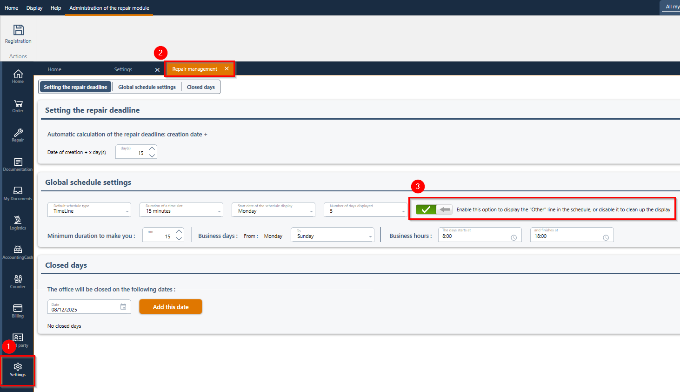Open the Default schedule type dropdown
Image resolution: width=680 pixels, height=392 pixels.
(89, 210)
